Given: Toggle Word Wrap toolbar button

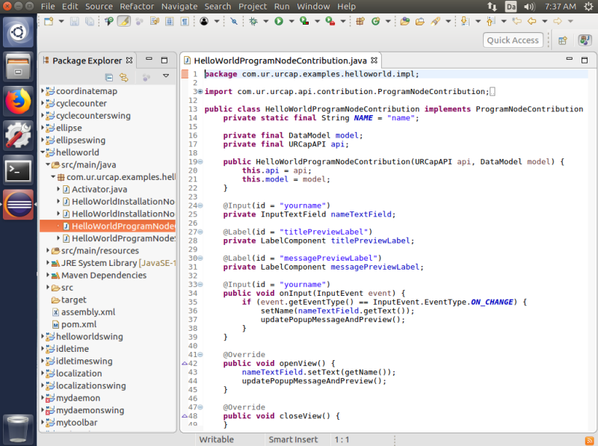Looking at the screenshot, I should coord(155,22).
